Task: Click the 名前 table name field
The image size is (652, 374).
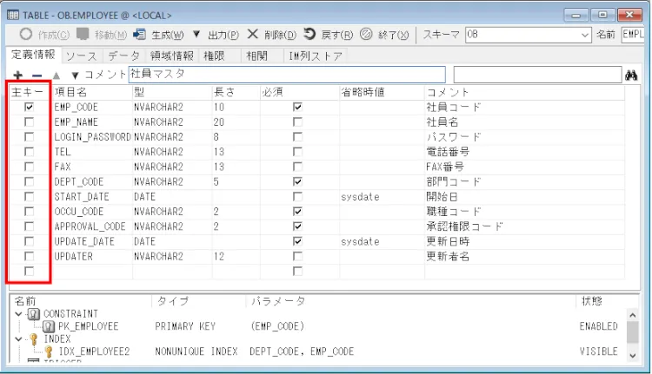Action: pos(633,35)
